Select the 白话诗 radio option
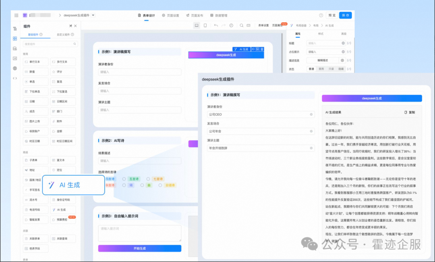435x262 pixels. 160,185
